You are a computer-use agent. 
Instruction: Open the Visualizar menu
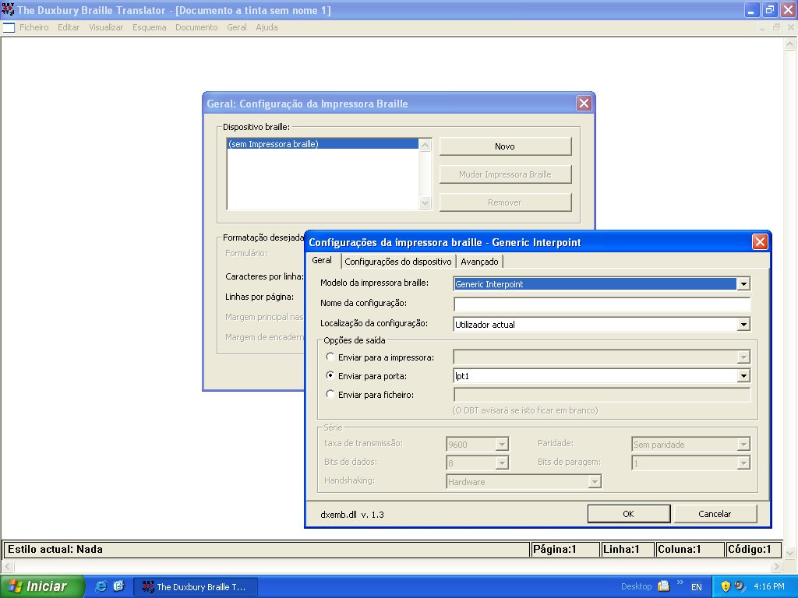(106, 27)
